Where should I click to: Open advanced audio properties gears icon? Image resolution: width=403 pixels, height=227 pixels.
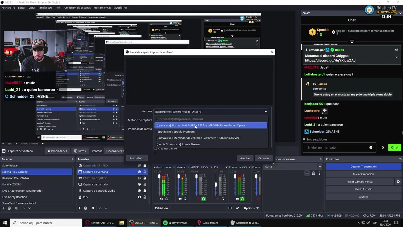[x=237, y=208]
